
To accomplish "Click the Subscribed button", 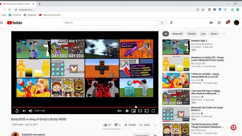I will click(x=142, y=135).
